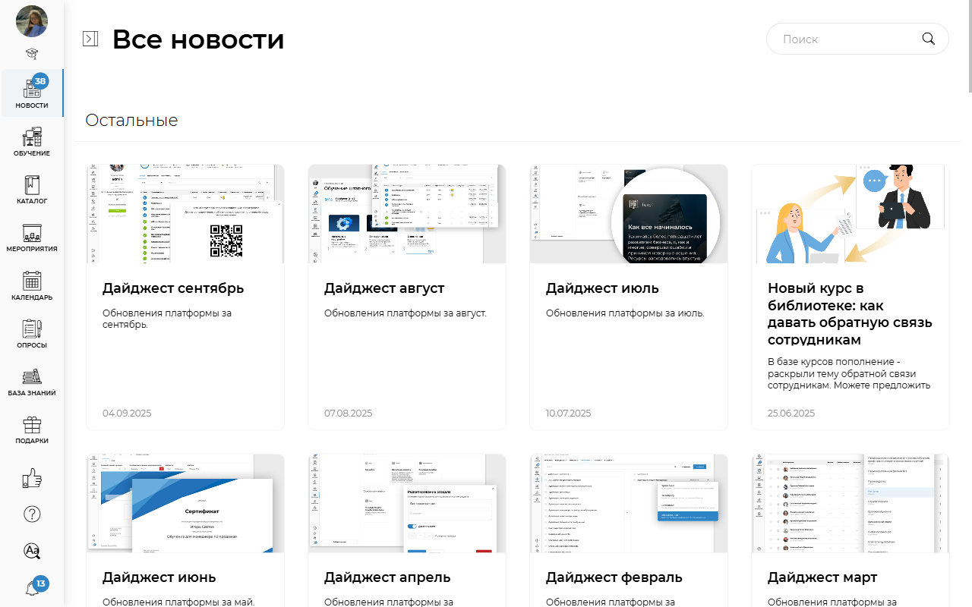The height and width of the screenshot is (607, 972).
Task: Click the date 25.06.2025
Action: point(791,414)
